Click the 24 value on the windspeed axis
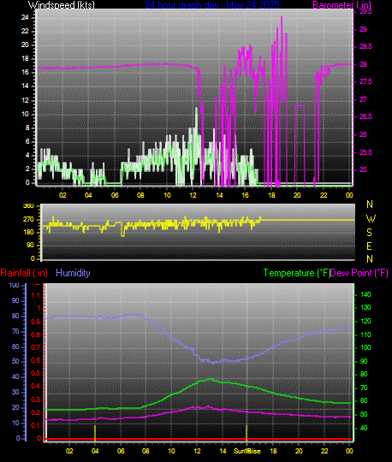The height and width of the screenshot is (462, 392). pyautogui.click(x=25, y=17)
